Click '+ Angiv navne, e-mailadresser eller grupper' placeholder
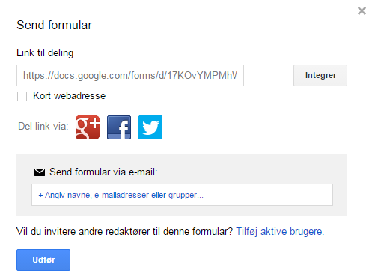The image size is (375, 279). click(121, 195)
